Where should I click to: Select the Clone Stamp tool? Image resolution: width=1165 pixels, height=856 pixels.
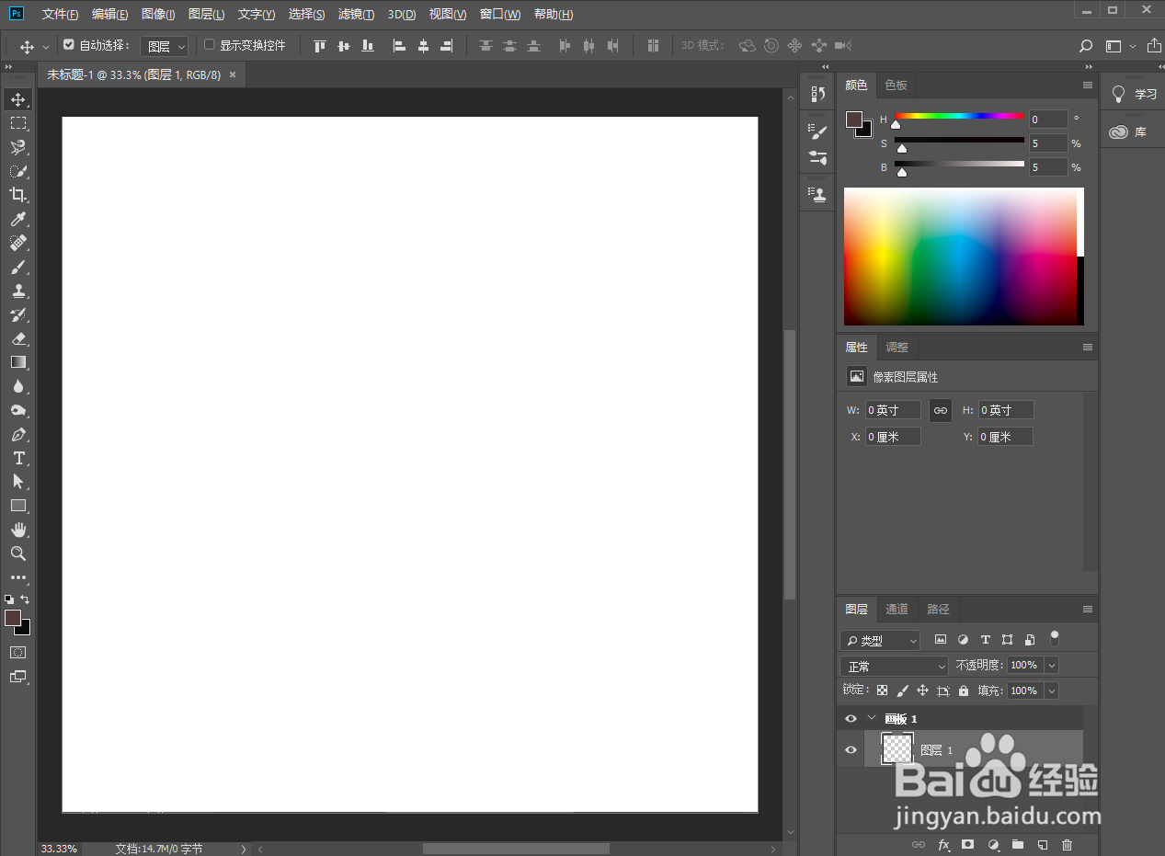pyautogui.click(x=18, y=291)
